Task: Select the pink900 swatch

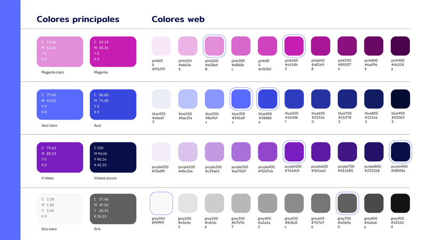Action: pyautogui.click(x=400, y=46)
